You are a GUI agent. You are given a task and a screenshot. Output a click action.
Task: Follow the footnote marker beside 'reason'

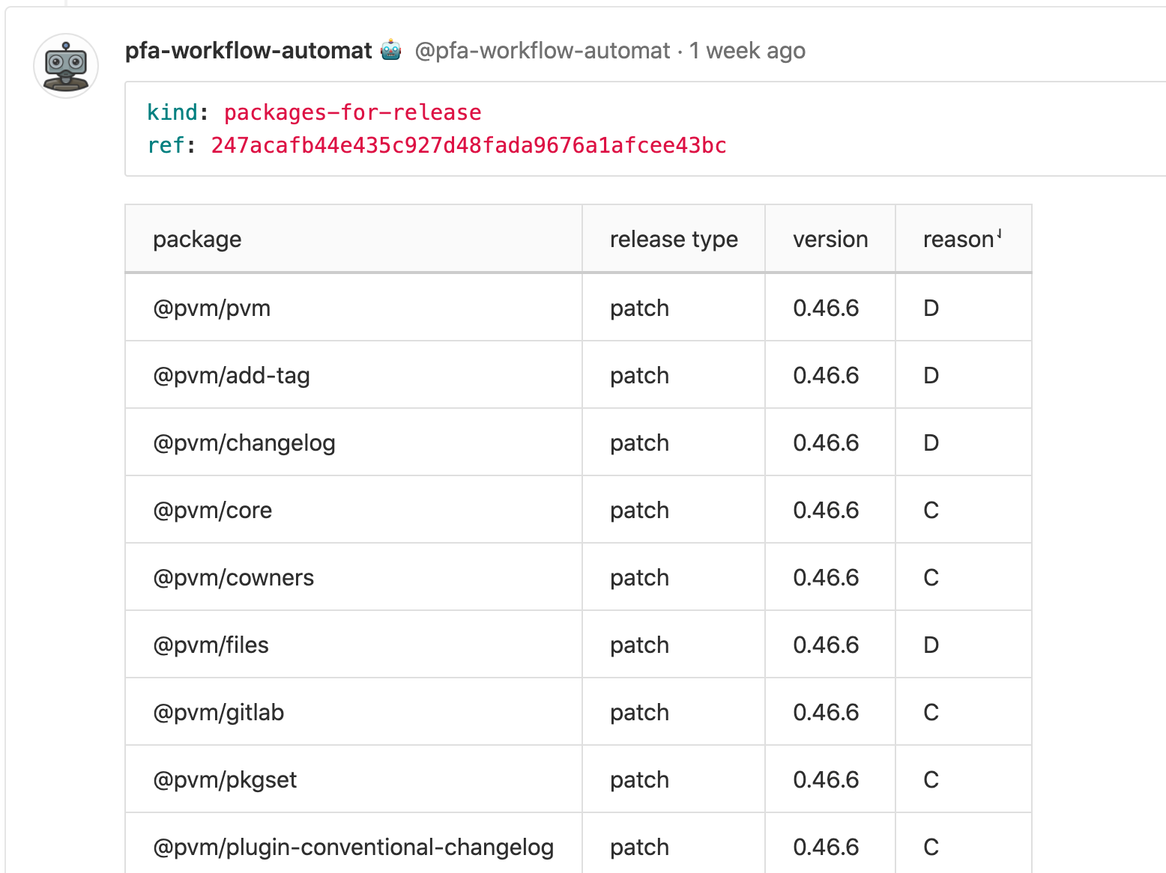[x=999, y=234]
